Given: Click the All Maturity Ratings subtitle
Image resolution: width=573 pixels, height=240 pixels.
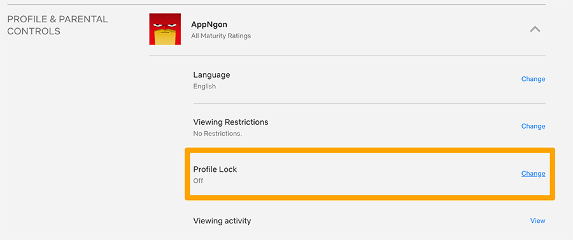Looking at the screenshot, I should (x=221, y=36).
